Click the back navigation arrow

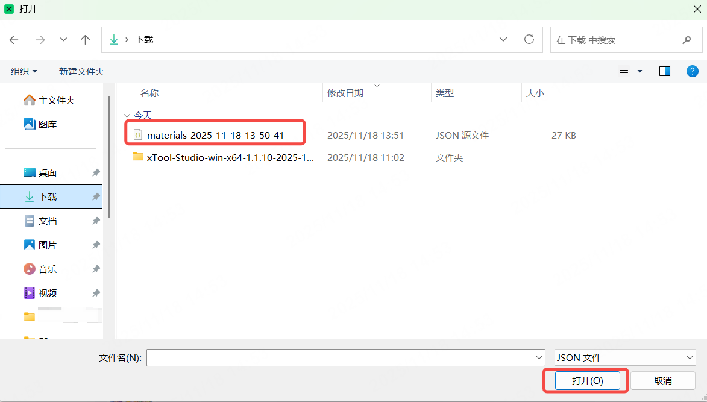click(x=14, y=40)
